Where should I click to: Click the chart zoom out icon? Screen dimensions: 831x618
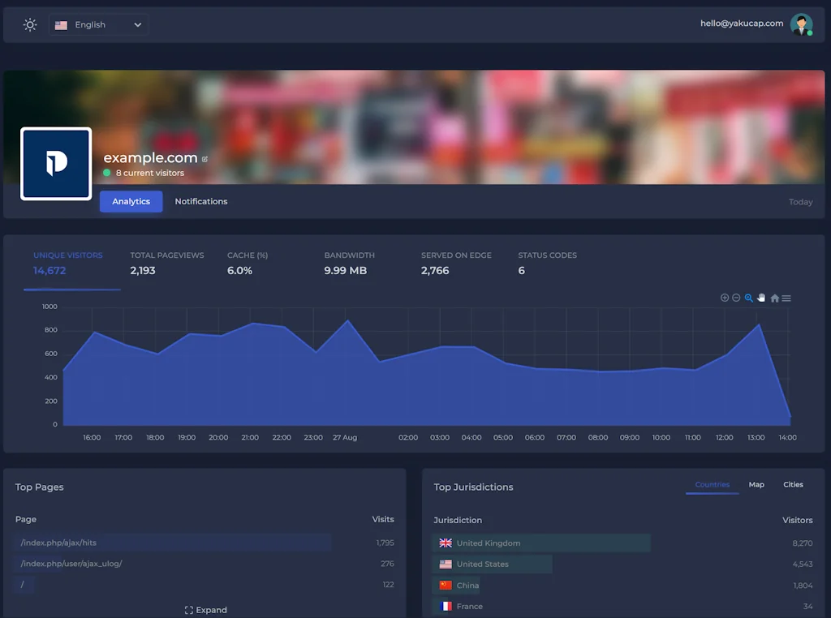[736, 298]
